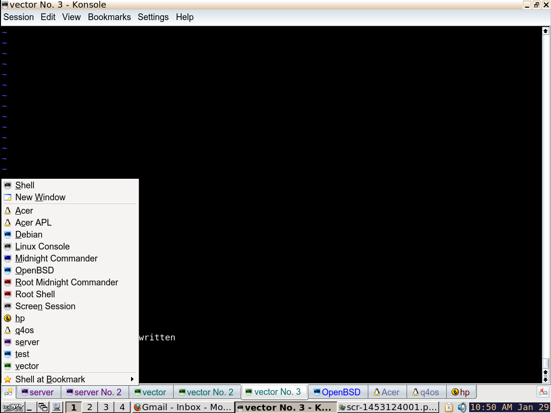This screenshot has width=551, height=413.
Task: Switch to workspace 1
Action: (x=74, y=407)
